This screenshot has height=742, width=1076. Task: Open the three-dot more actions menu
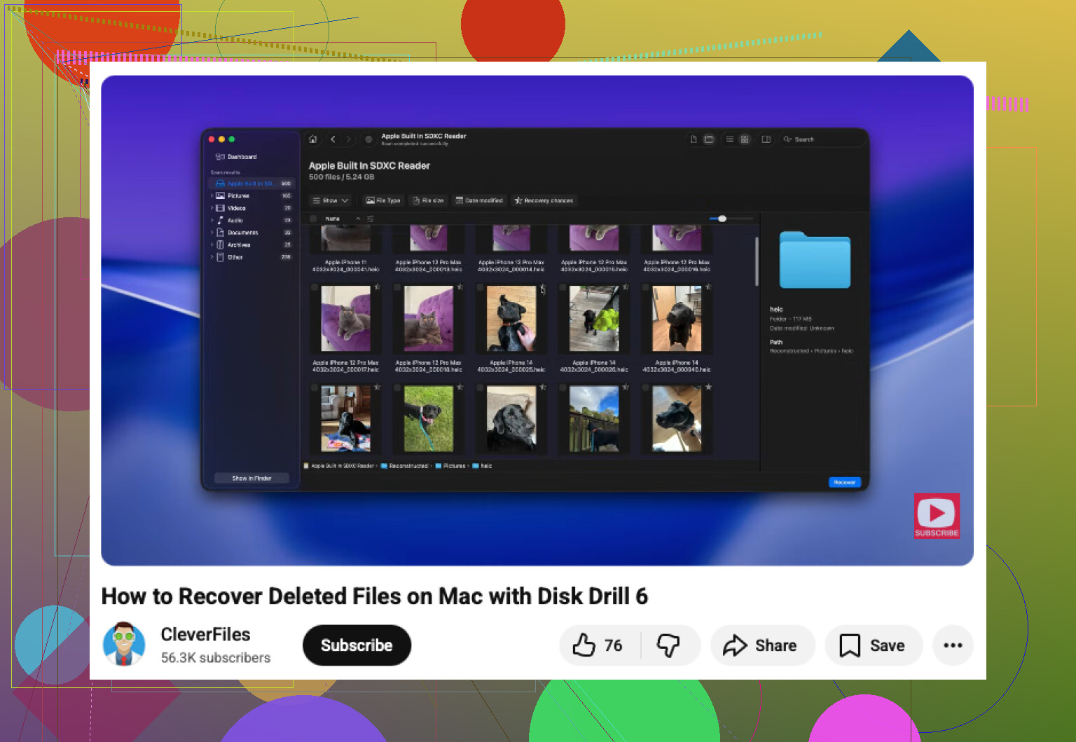[953, 645]
